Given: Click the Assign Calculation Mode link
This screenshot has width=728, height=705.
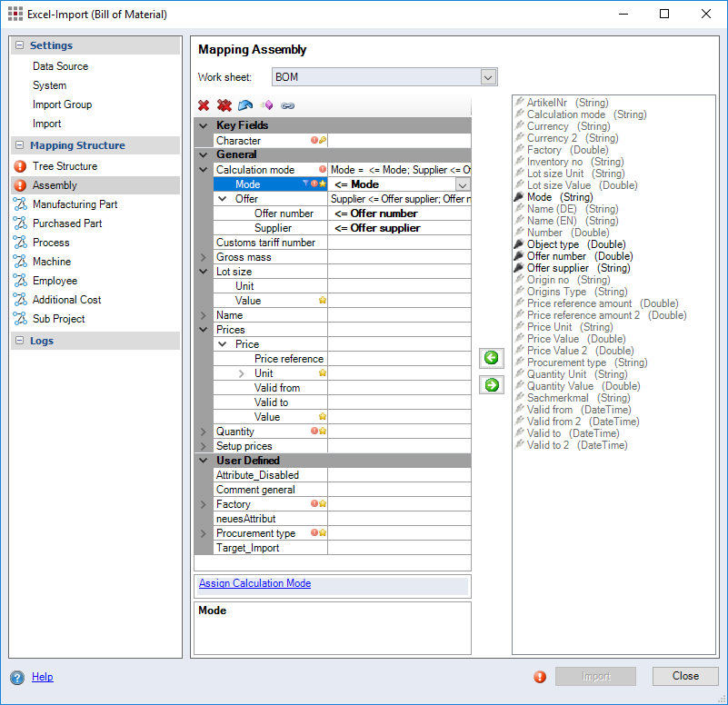Looking at the screenshot, I should [254, 583].
